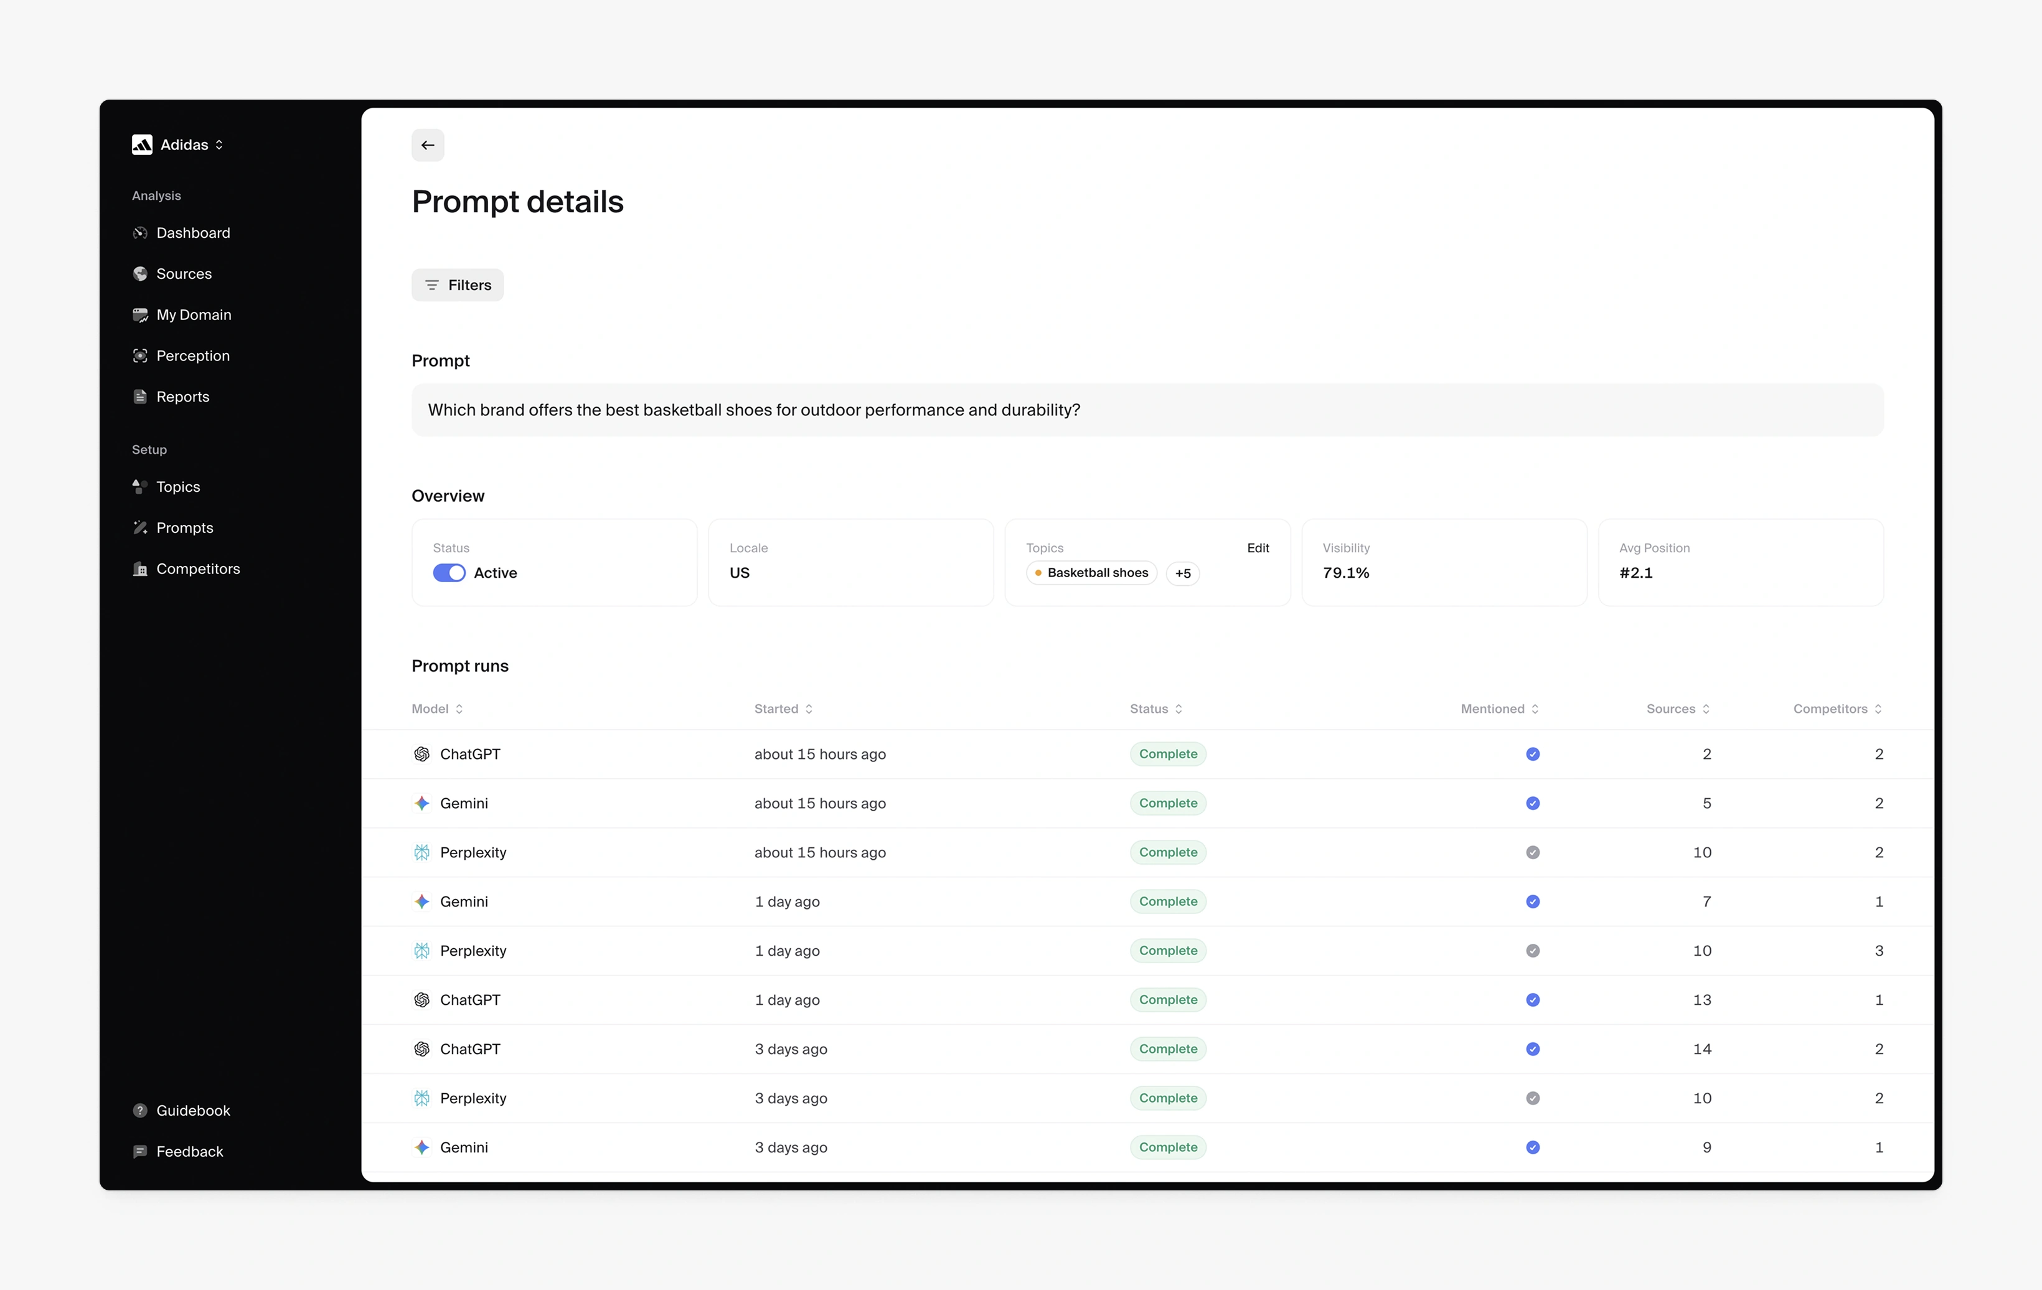Click the Reports document icon
The width and height of the screenshot is (2042, 1290).
point(140,396)
